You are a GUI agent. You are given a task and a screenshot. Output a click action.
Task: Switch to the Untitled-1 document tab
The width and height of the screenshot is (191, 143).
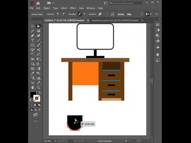64,20
